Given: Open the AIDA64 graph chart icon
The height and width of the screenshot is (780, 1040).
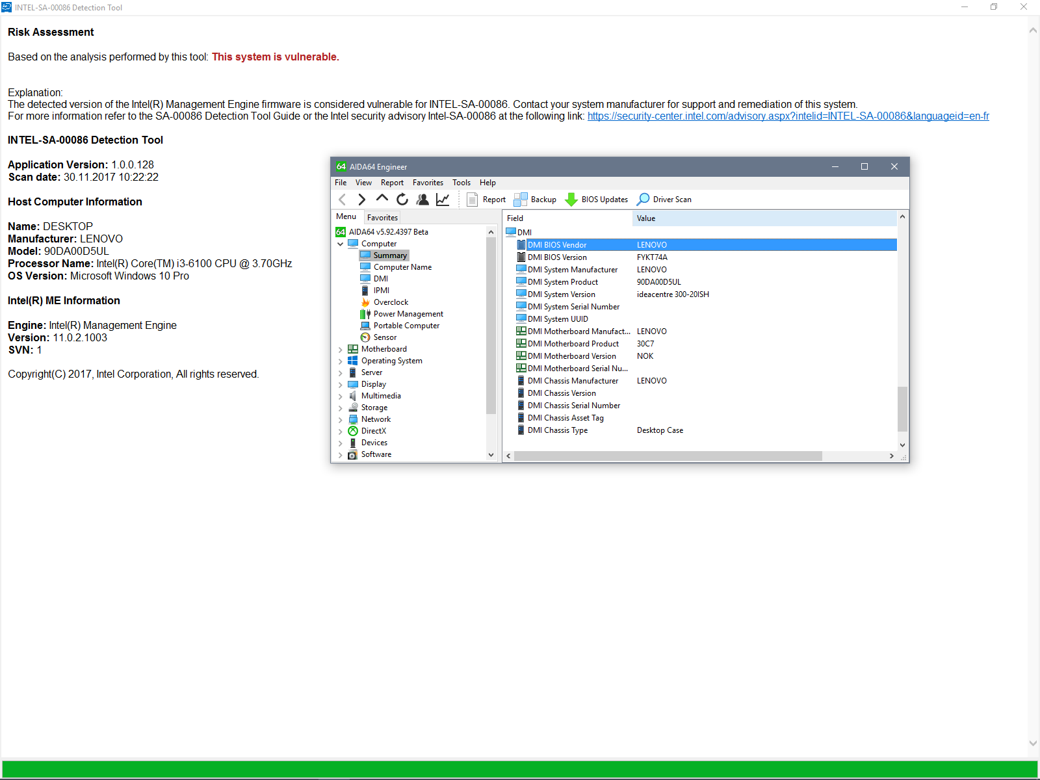Looking at the screenshot, I should coord(443,200).
